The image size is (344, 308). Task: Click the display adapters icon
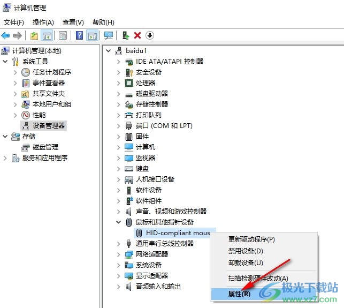pyautogui.click(x=129, y=276)
